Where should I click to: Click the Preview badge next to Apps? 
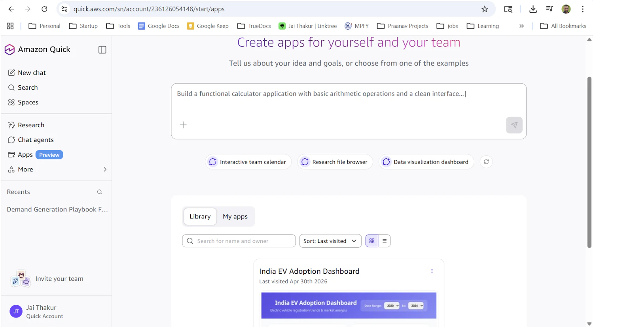49,155
